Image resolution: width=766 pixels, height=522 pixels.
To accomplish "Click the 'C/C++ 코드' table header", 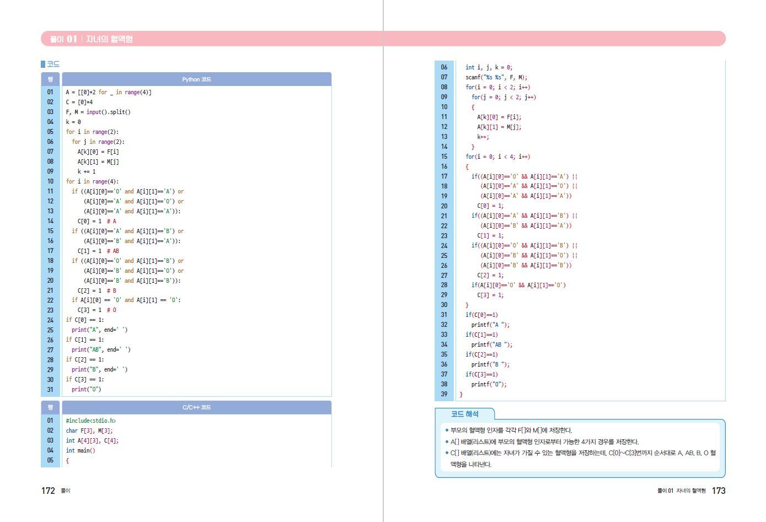I will coord(196,407).
